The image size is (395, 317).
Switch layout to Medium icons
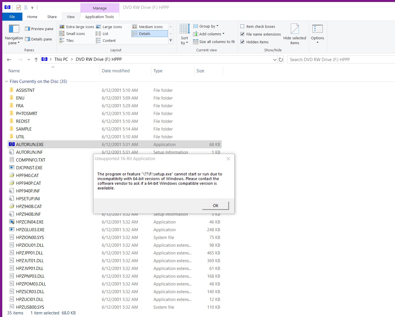(x=147, y=27)
